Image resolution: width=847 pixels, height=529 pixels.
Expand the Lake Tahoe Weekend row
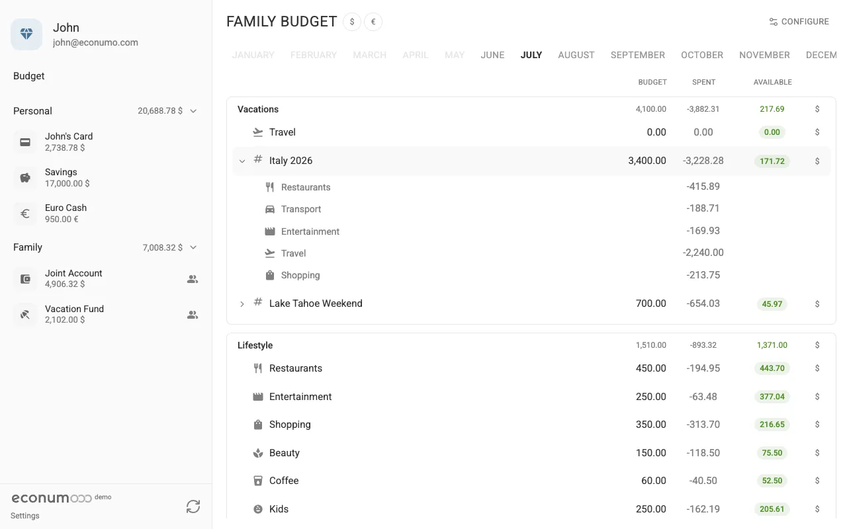[242, 304]
